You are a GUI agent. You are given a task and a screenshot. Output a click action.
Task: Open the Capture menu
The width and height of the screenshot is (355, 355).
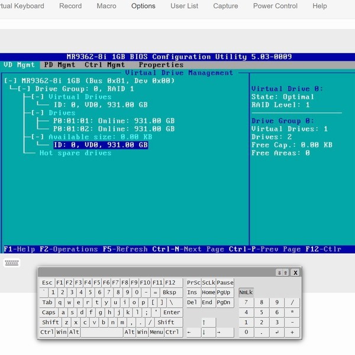(225, 6)
